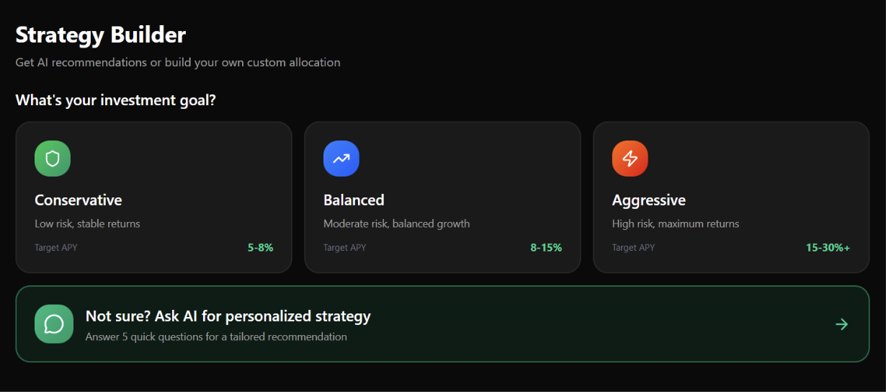
Task: Click 'Answer 5 quick questions' subtitle text
Action: point(216,337)
